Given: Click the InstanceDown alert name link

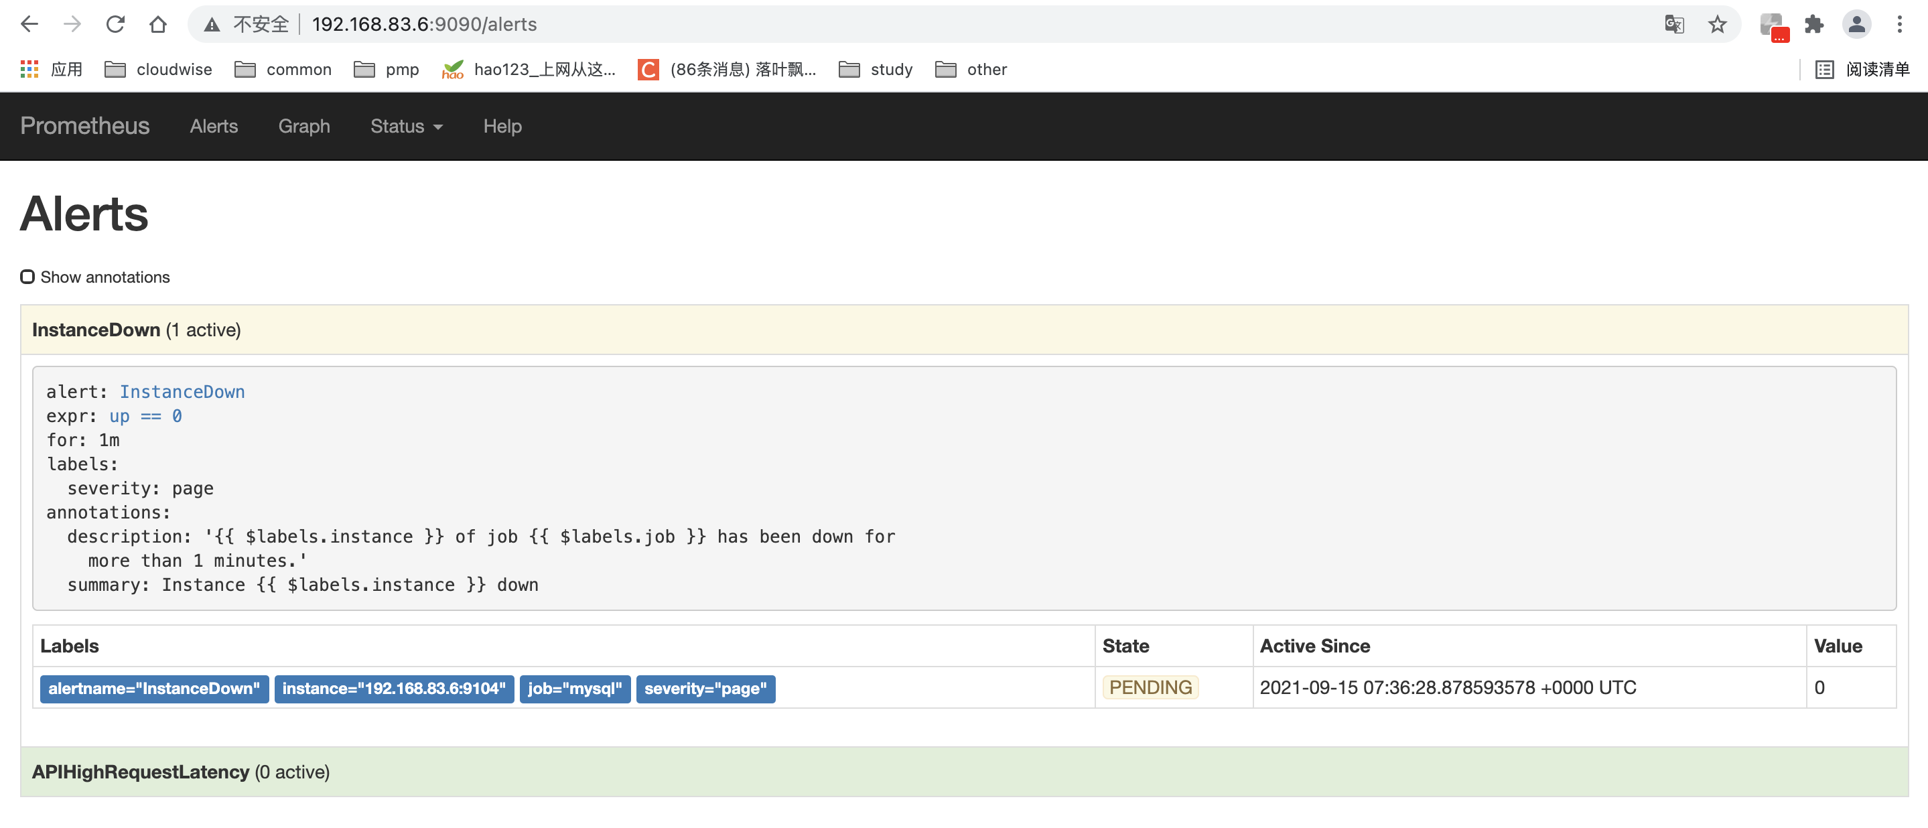Looking at the screenshot, I should point(182,391).
